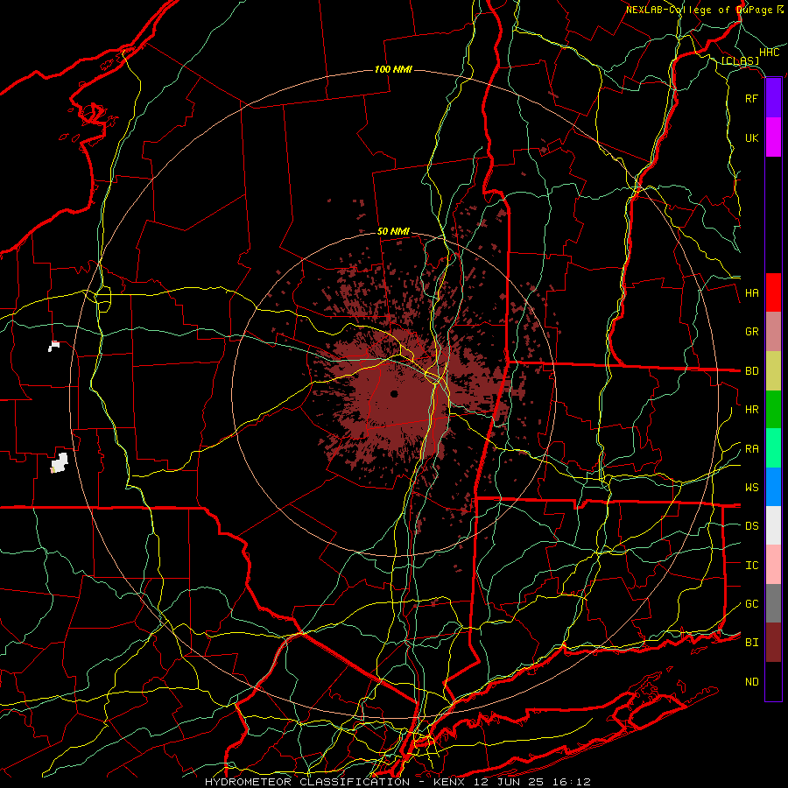Click the 'WS' legend label
Viewport: 788px width, 788px height.
click(x=751, y=488)
